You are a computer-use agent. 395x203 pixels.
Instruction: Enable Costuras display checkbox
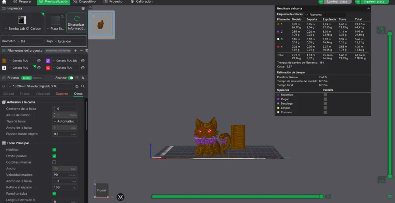click(325, 112)
